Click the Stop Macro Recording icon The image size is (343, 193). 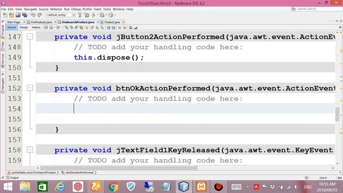[x=124, y=27]
